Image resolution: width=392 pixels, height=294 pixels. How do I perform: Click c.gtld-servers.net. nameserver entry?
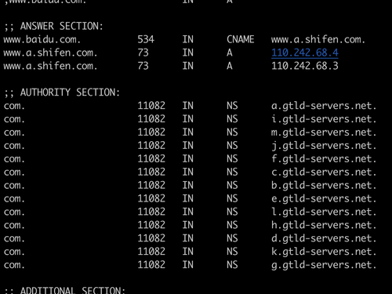[324, 172]
